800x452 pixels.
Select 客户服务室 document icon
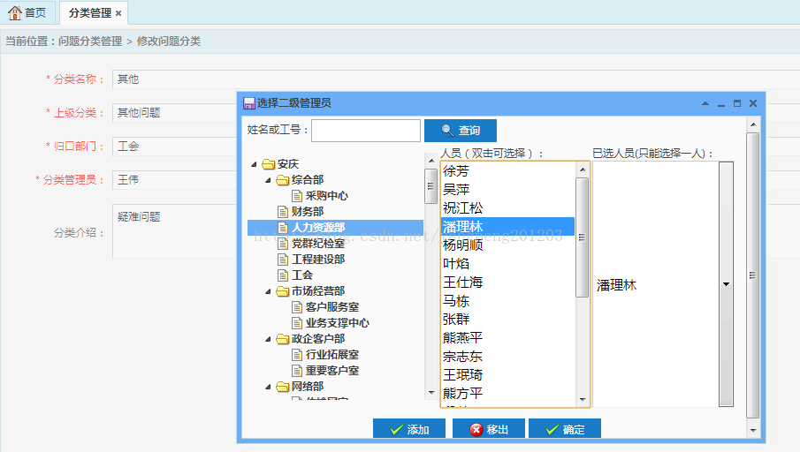tap(297, 307)
